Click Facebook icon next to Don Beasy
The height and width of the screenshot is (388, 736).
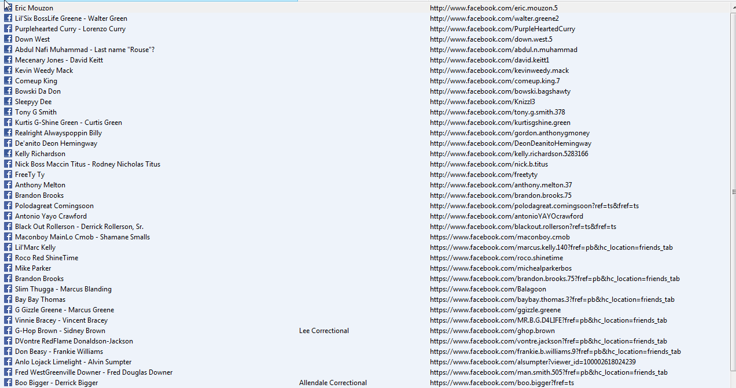click(8, 352)
